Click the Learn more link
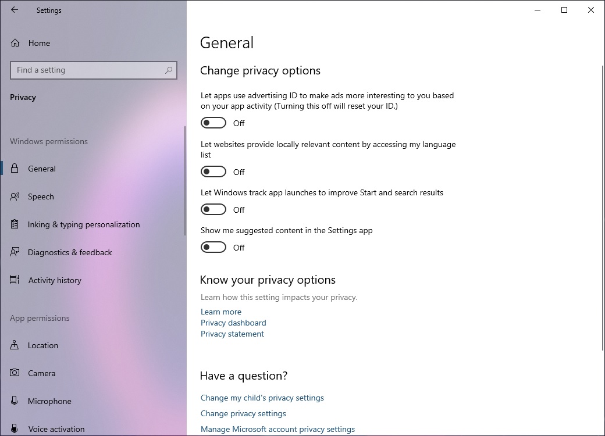605x436 pixels. [220, 312]
